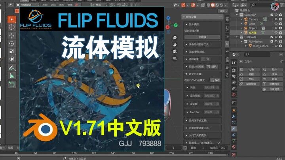
Task: Click the viewport zoom magnifier icon
Action: tap(175, 38)
